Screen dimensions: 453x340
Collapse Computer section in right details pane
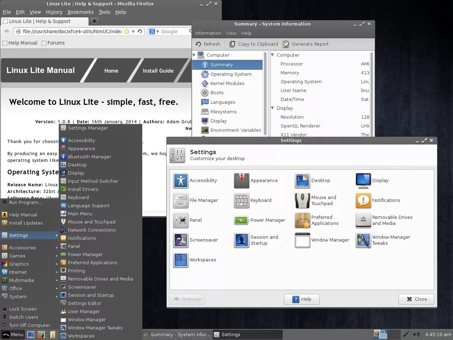pyautogui.click(x=273, y=55)
